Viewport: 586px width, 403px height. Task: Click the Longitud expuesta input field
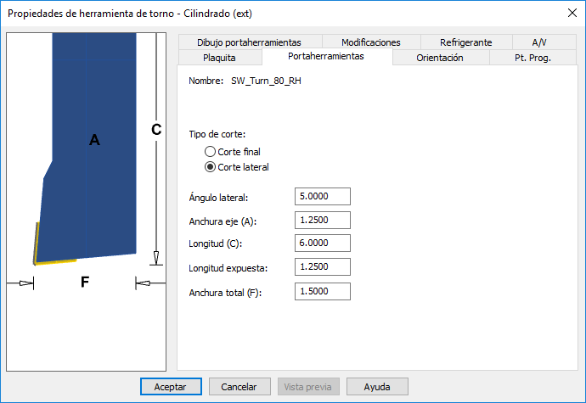(323, 266)
